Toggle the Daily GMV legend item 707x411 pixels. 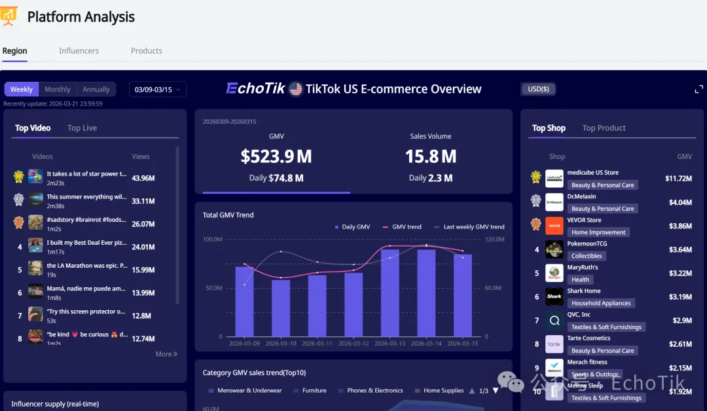[352, 227]
